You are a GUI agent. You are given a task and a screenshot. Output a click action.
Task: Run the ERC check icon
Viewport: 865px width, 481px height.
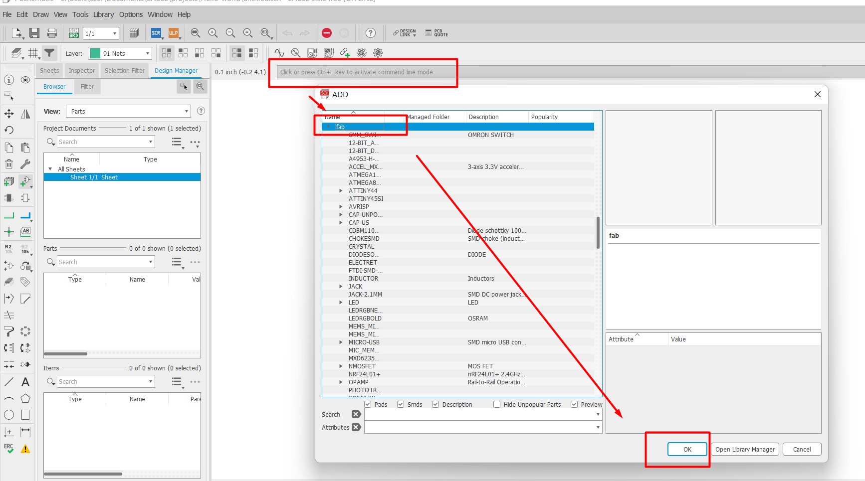pos(9,449)
